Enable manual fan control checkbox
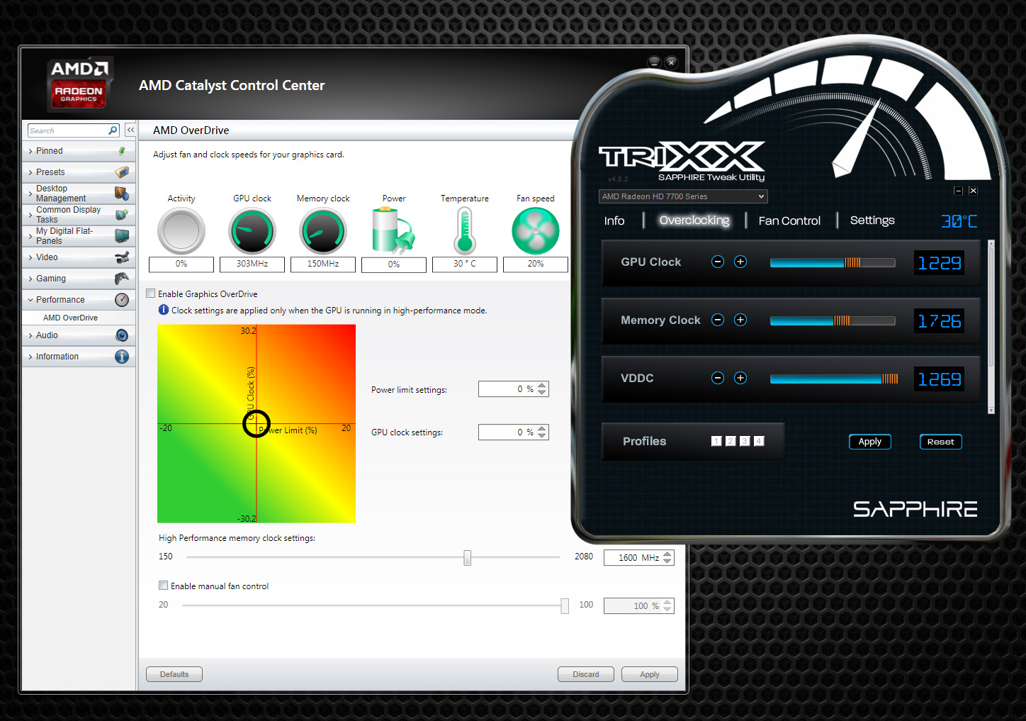 point(164,586)
